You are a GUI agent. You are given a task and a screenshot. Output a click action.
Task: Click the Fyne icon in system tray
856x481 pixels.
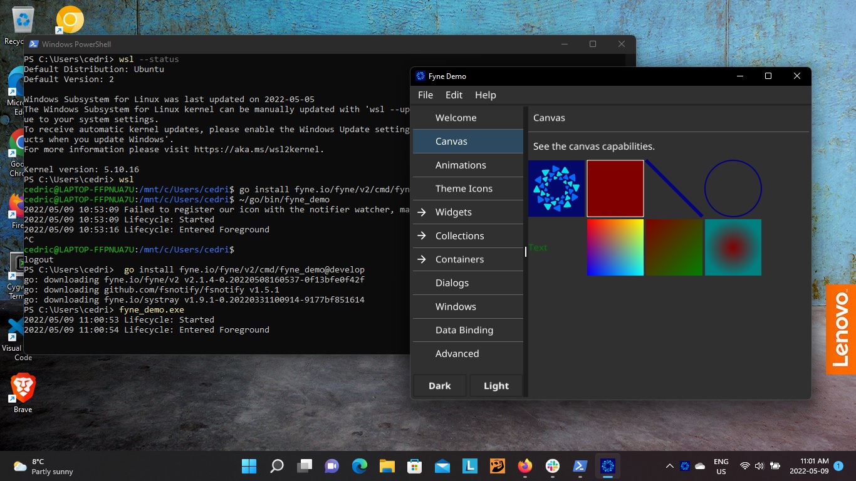tap(685, 466)
